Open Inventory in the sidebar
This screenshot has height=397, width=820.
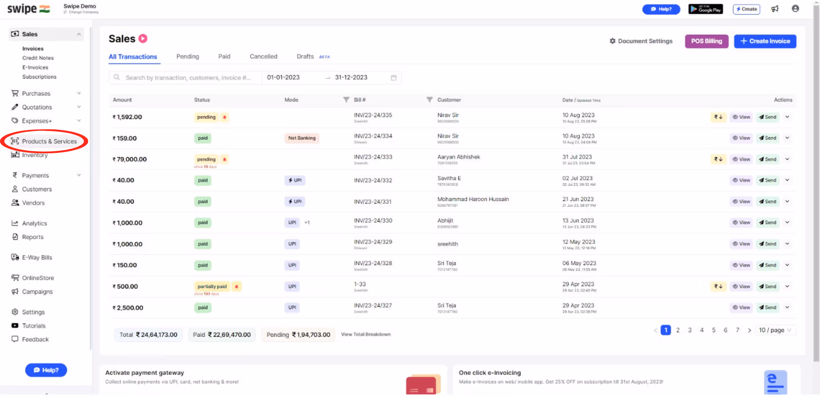(x=29, y=155)
